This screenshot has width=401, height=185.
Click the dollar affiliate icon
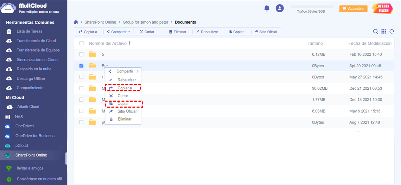9,179
